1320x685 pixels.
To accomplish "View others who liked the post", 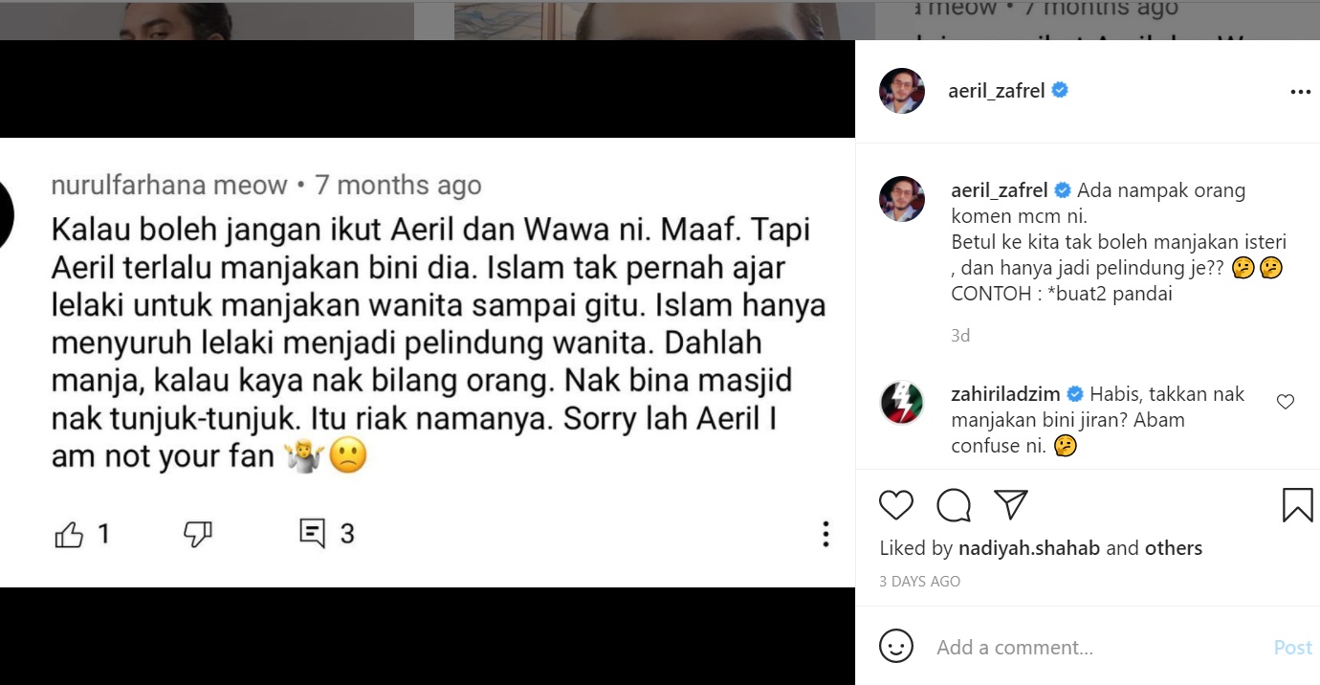I will [1174, 548].
